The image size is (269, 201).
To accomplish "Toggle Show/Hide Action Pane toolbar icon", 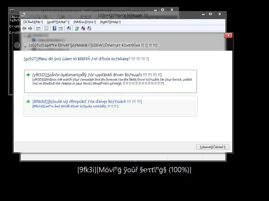I will tap(61, 28).
